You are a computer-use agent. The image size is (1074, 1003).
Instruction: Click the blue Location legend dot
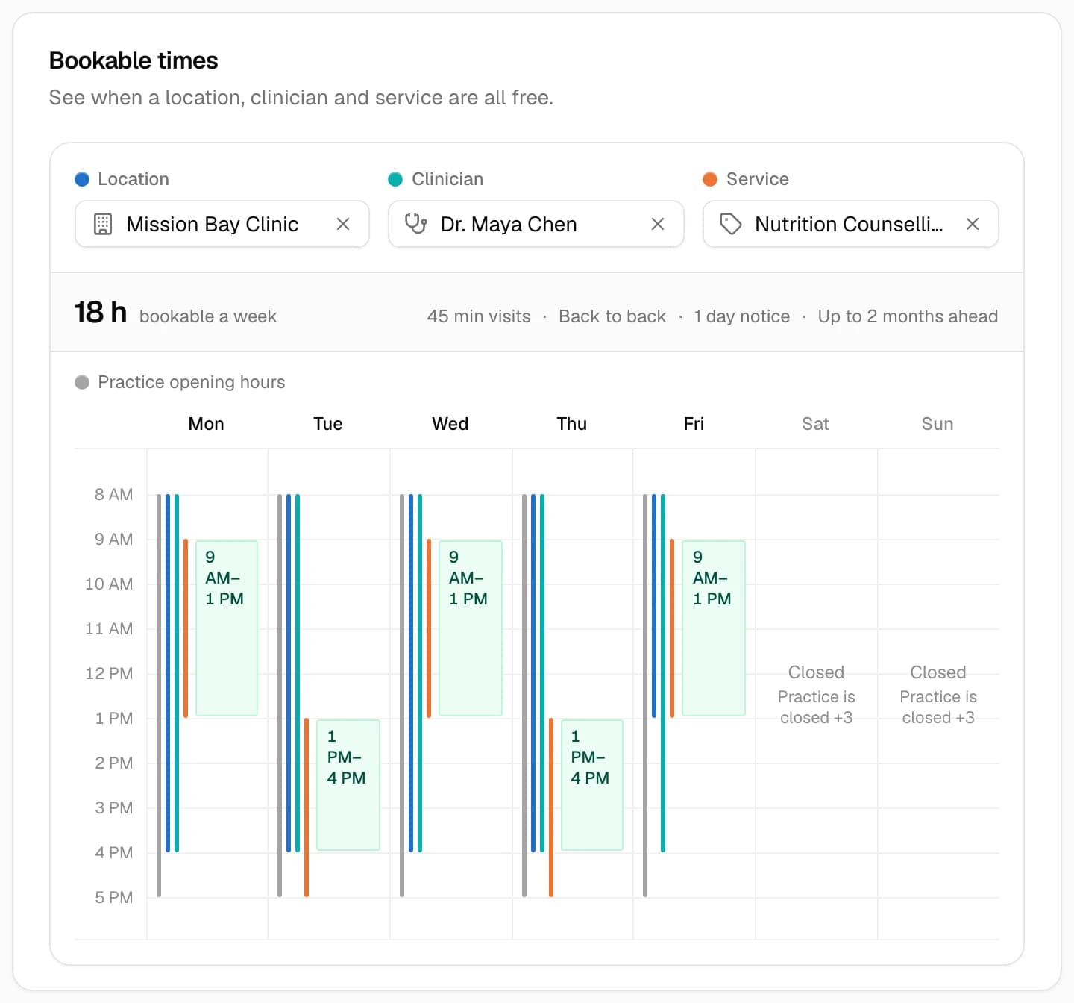[82, 179]
